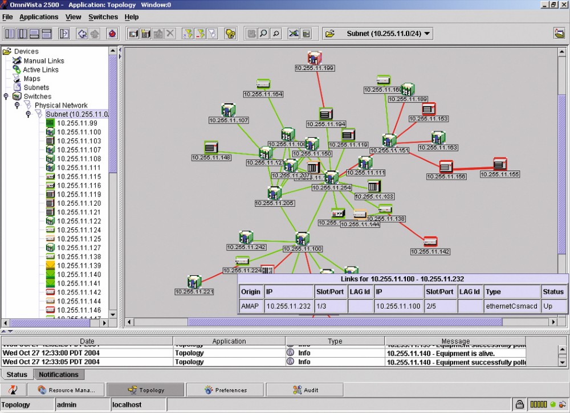
Task: Select 10.255.11.99 in the device tree
Action: (77, 123)
